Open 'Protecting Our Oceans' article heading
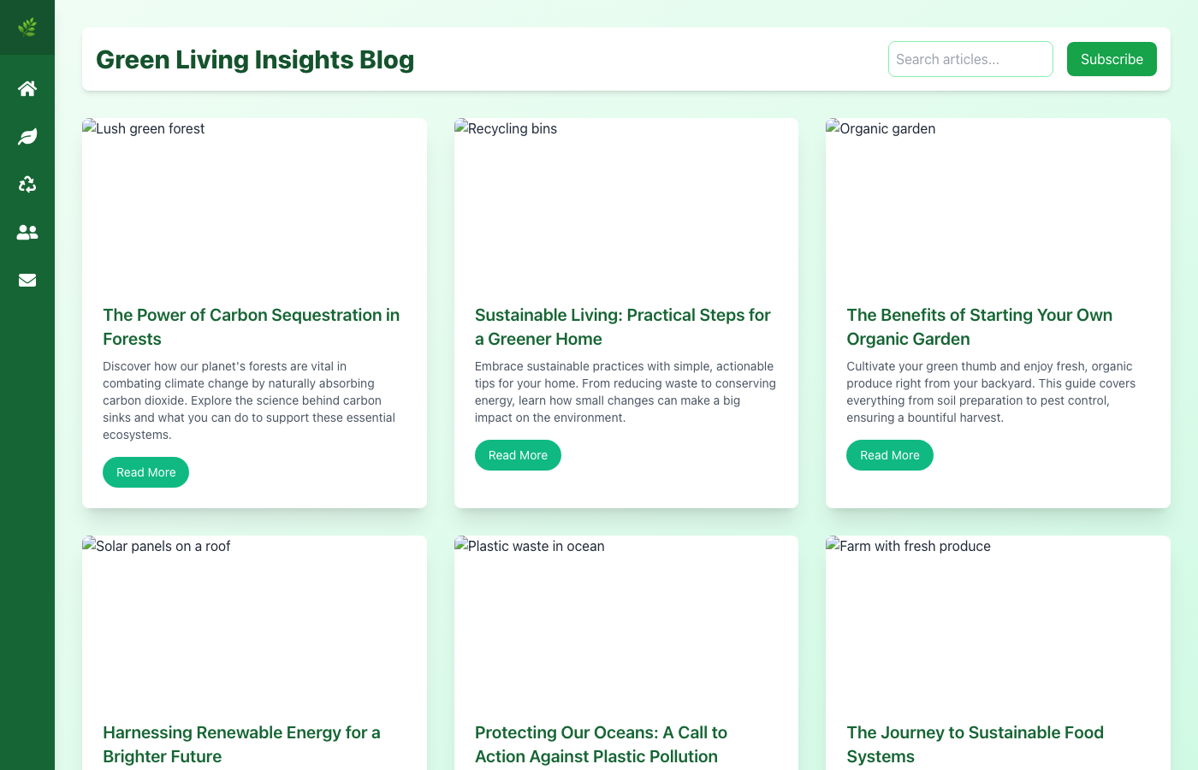The image size is (1198, 770). click(601, 743)
